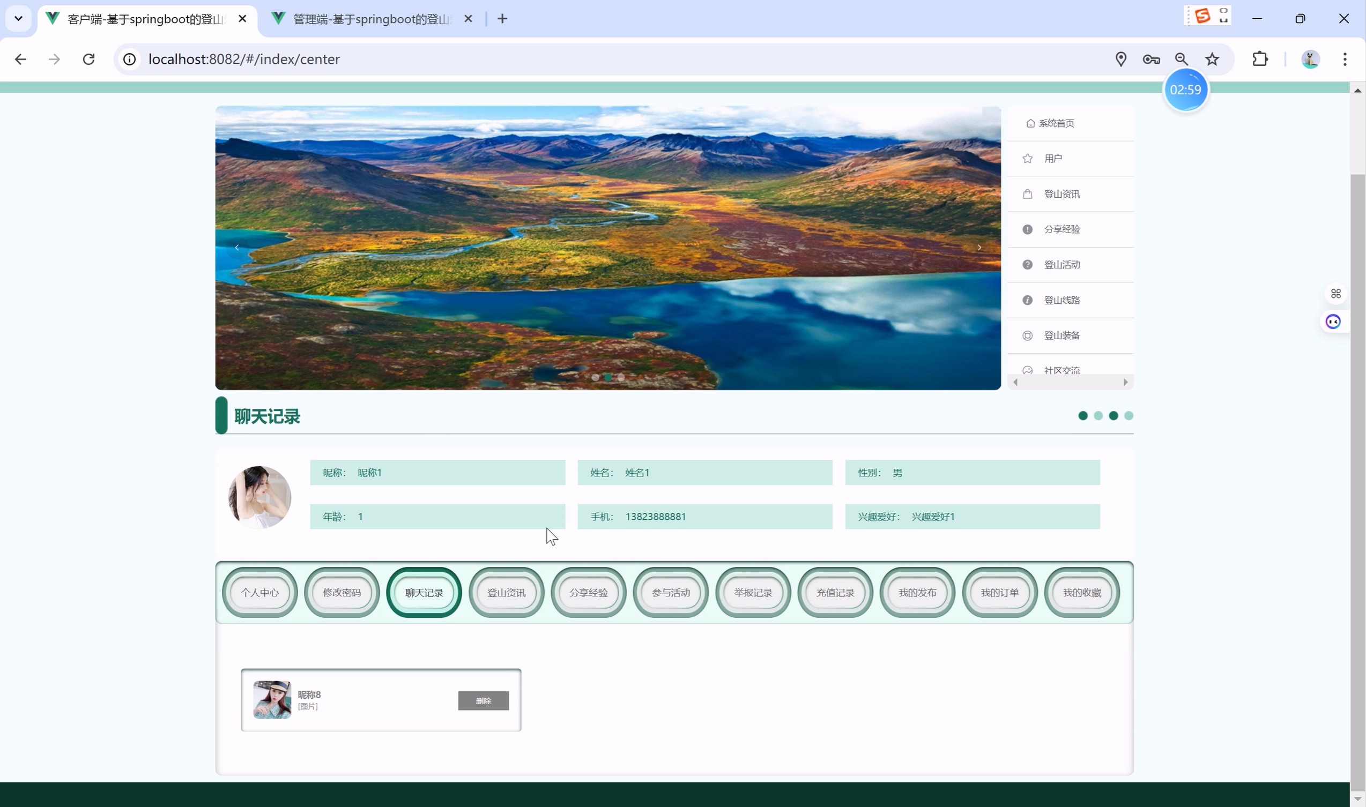The width and height of the screenshot is (1366, 807).
Task: Delete the chat record with 昵称8
Action: 483,701
